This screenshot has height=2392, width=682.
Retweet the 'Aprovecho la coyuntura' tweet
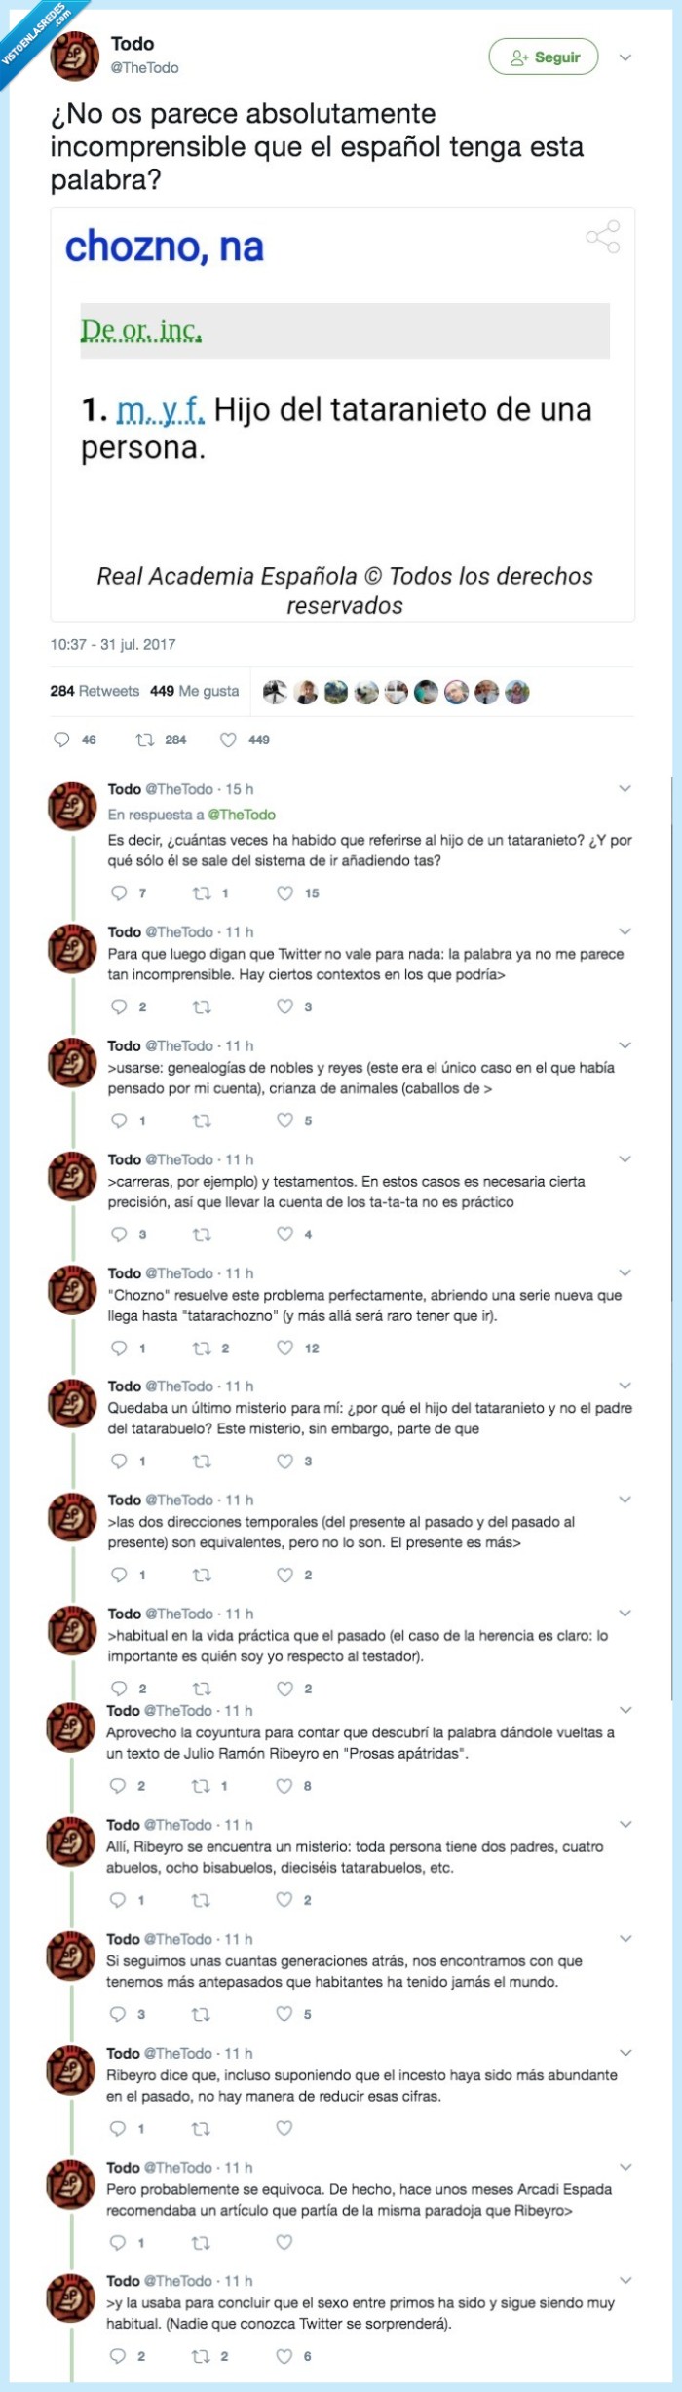tap(201, 1785)
